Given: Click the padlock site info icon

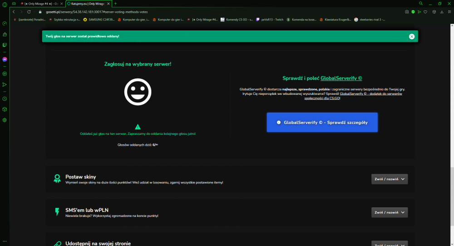Looking at the screenshot, I should point(40,12).
